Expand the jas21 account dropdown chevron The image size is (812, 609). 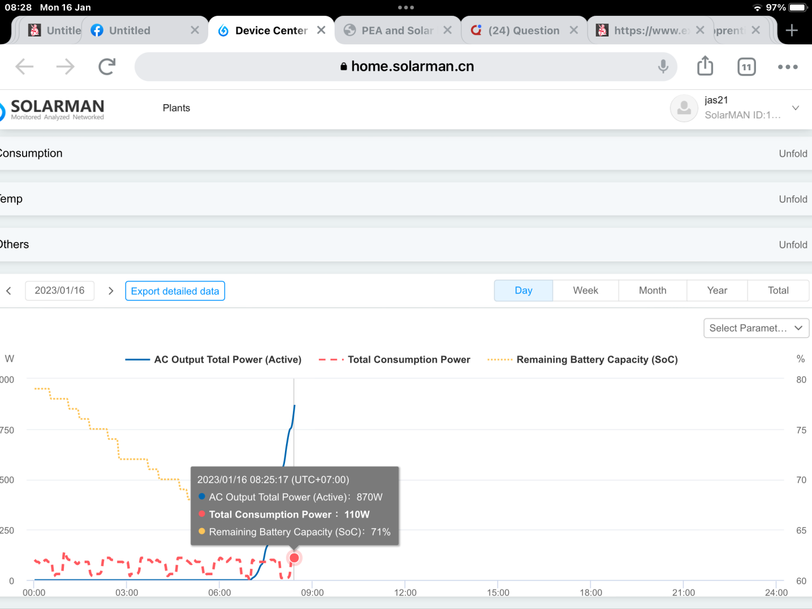pyautogui.click(x=796, y=108)
